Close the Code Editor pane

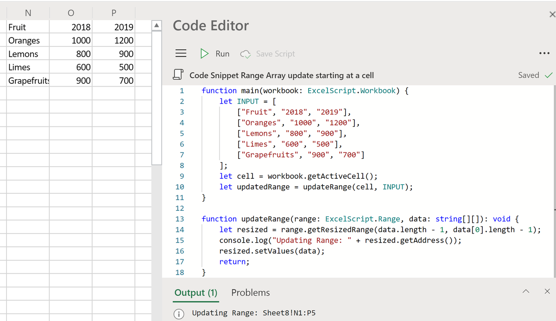pyautogui.click(x=551, y=15)
